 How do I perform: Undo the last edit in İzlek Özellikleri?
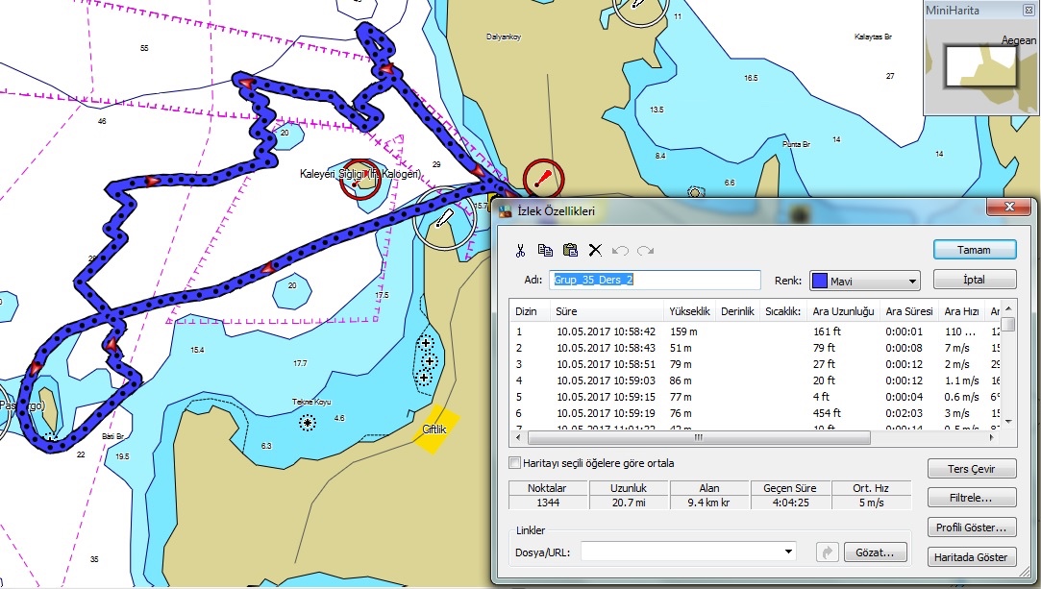tap(620, 250)
